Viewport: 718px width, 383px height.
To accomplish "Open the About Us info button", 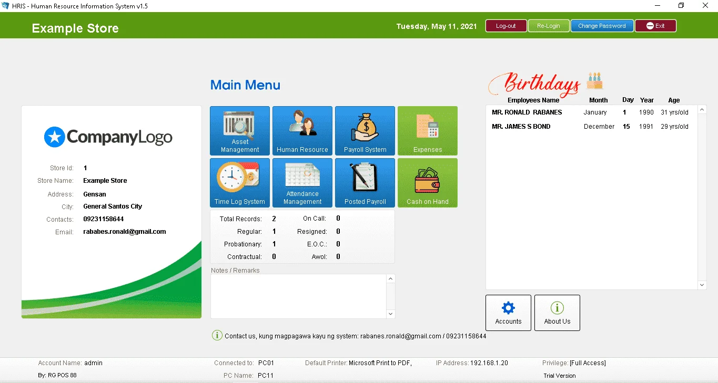I will 557,313.
